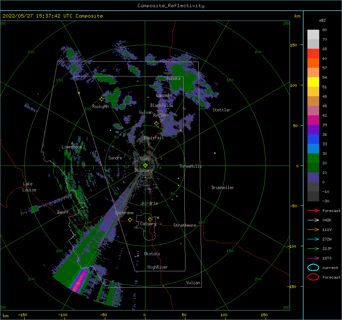Click the purple 10 dBZ color swatch
Screen dimensions: 342x320
(313, 177)
